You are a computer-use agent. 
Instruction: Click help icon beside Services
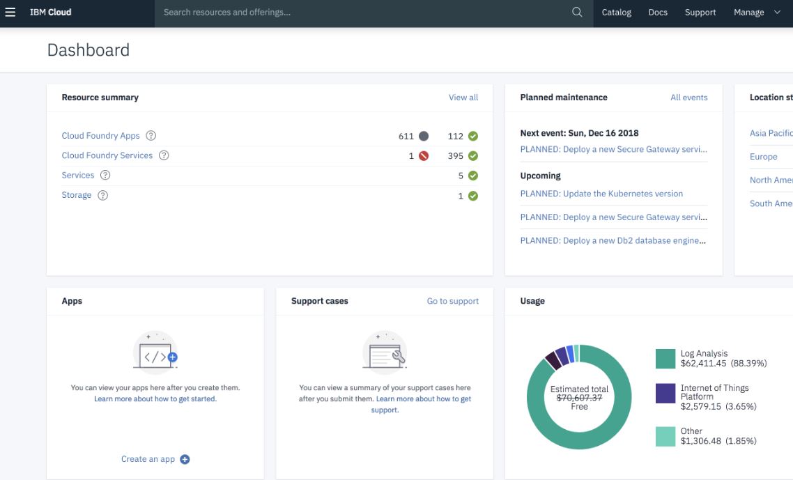pyautogui.click(x=105, y=175)
